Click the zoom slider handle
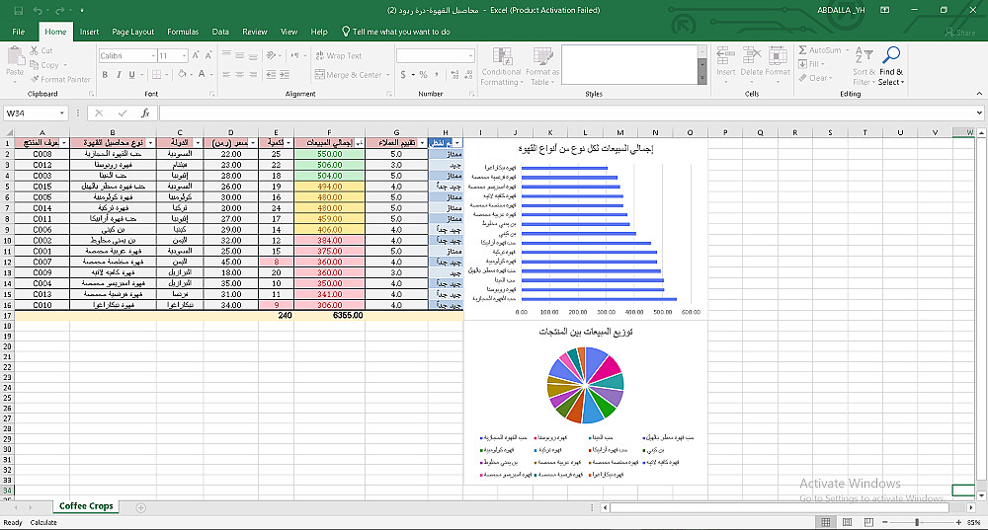Image resolution: width=988 pixels, height=530 pixels. coord(917,522)
